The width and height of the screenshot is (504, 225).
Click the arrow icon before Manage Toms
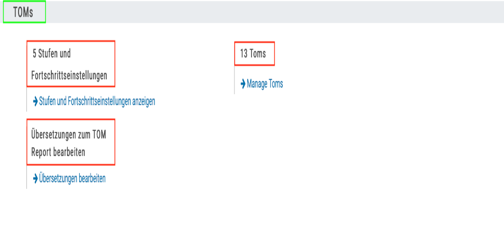click(243, 83)
